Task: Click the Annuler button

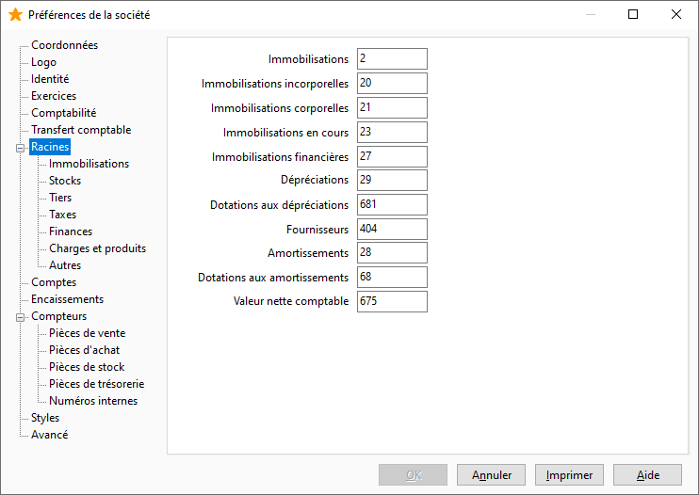Action: (491, 475)
